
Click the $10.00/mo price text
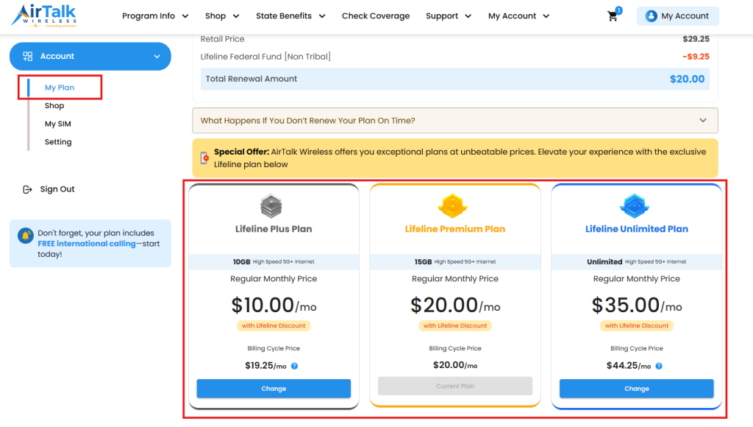click(274, 306)
